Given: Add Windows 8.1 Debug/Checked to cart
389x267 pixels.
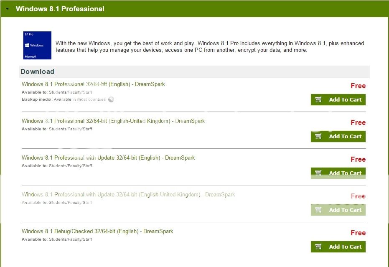Looking at the screenshot, I should coord(345,247).
